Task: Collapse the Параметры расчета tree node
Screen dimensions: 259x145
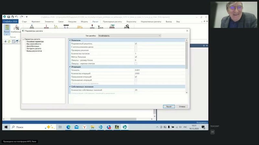Action: [23, 39]
